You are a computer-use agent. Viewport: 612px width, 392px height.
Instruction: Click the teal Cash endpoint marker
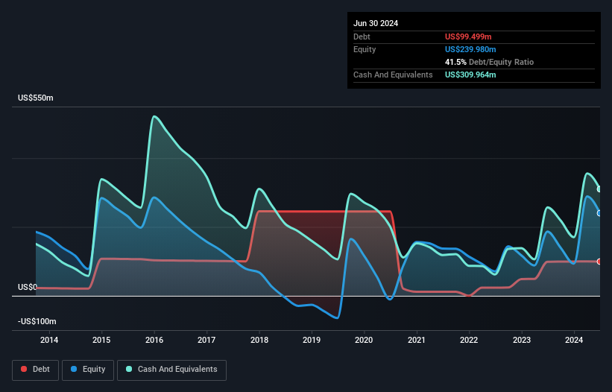click(x=599, y=189)
